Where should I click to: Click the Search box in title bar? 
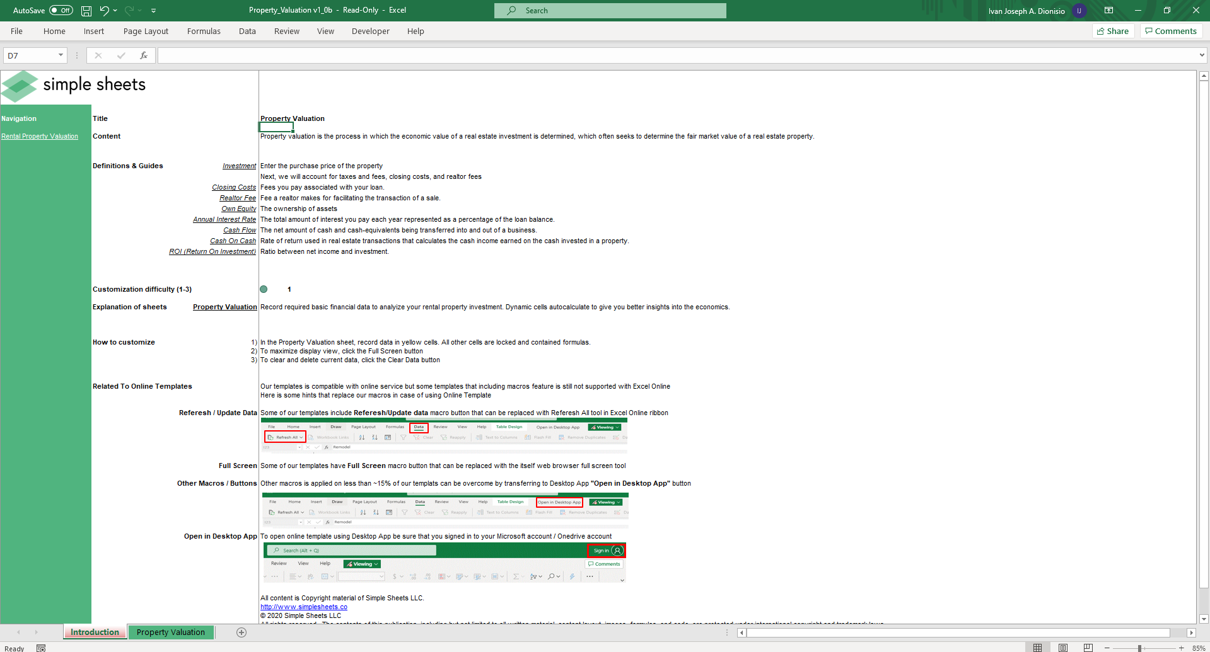click(610, 11)
